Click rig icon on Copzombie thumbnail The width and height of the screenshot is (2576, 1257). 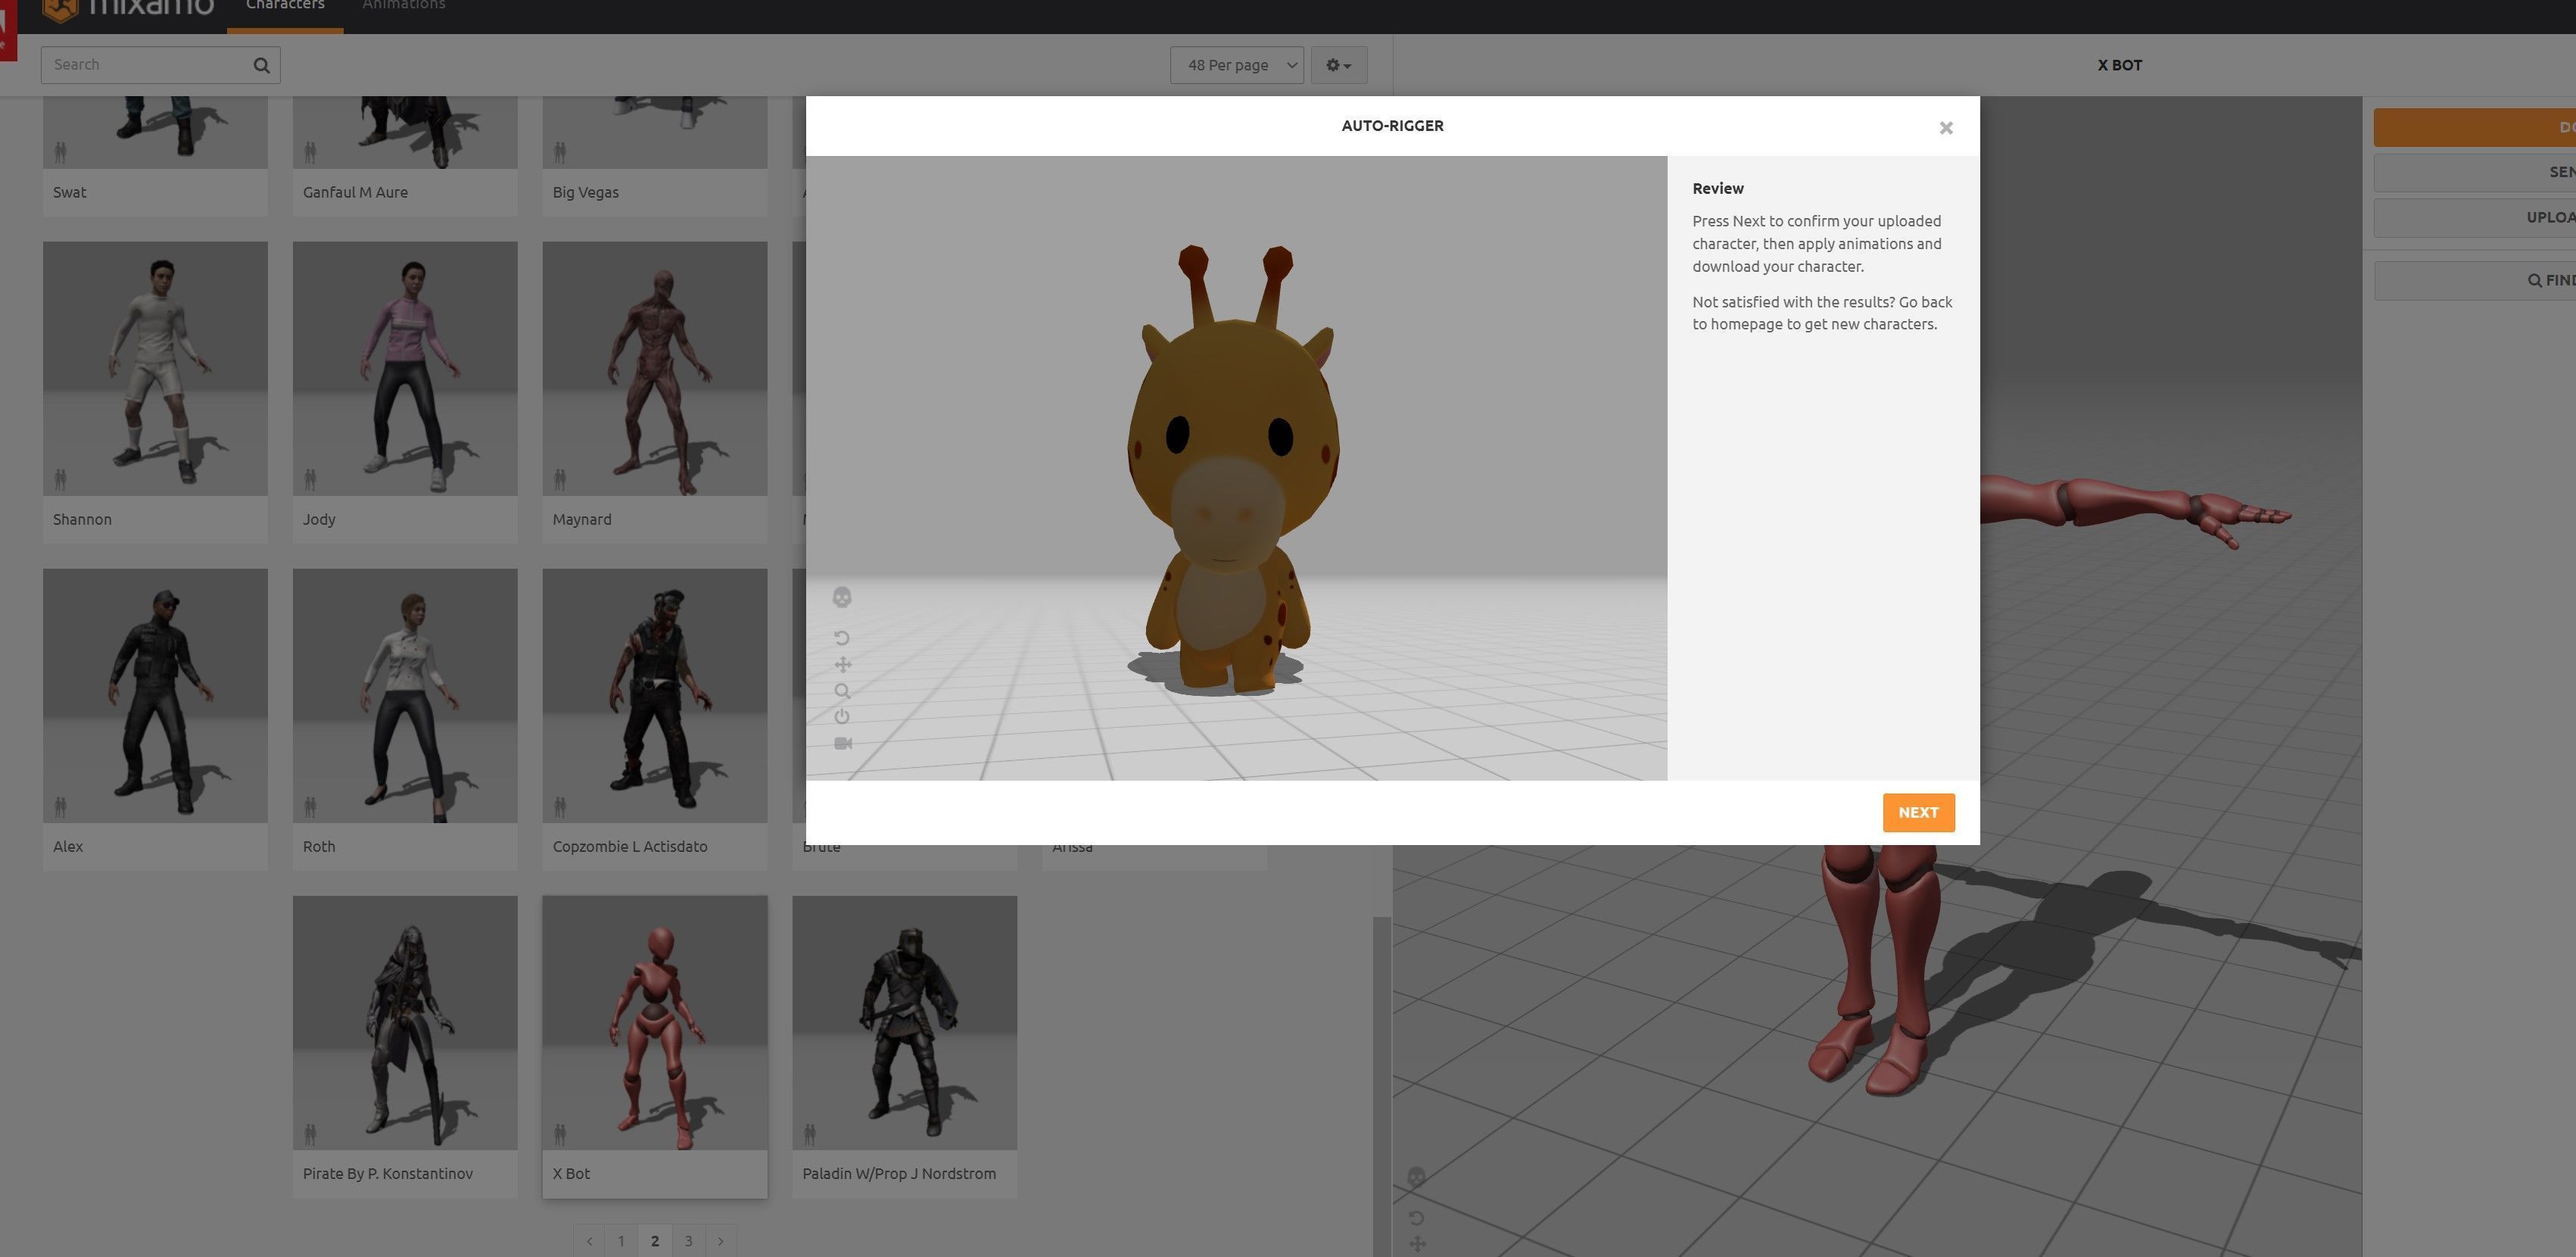(560, 806)
